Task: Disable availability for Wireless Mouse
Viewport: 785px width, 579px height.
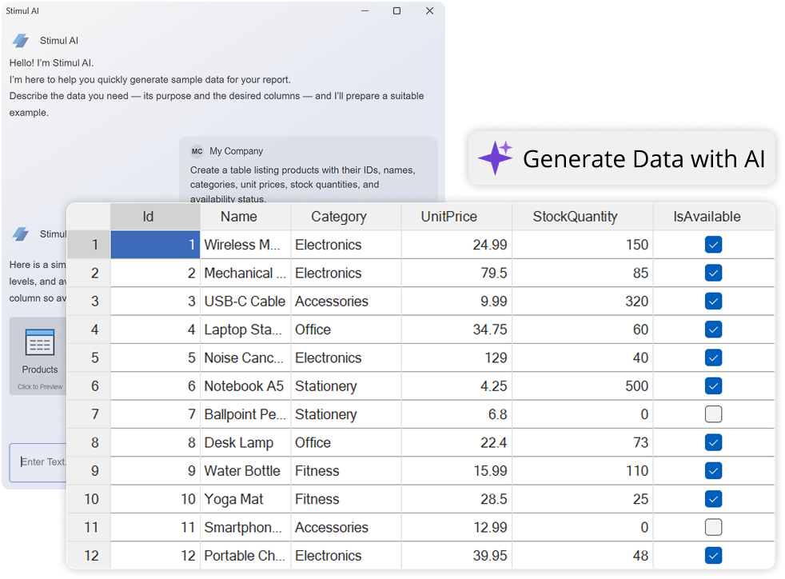Action: (x=713, y=245)
